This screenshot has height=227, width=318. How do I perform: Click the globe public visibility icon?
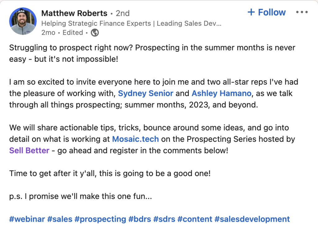tap(95, 33)
